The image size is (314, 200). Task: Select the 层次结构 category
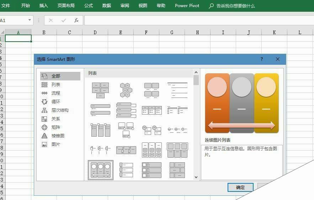coord(60,110)
